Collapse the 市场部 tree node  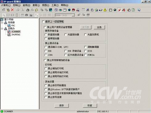2,22
